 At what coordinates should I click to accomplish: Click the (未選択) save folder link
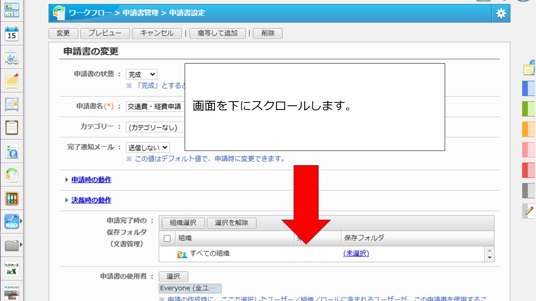356,253
